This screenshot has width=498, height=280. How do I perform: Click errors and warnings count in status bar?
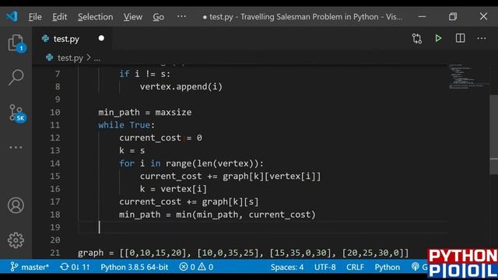(196, 267)
